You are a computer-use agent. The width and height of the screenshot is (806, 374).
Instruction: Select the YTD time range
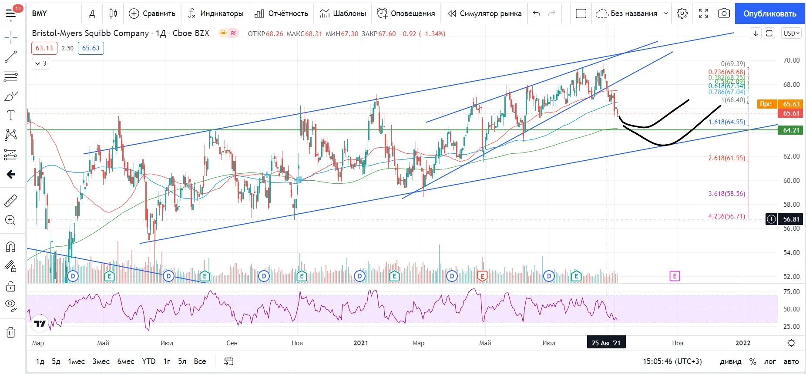pos(149,361)
